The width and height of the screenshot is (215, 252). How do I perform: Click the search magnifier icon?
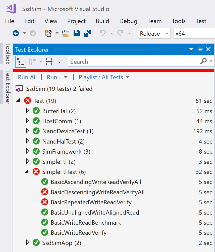(203, 61)
